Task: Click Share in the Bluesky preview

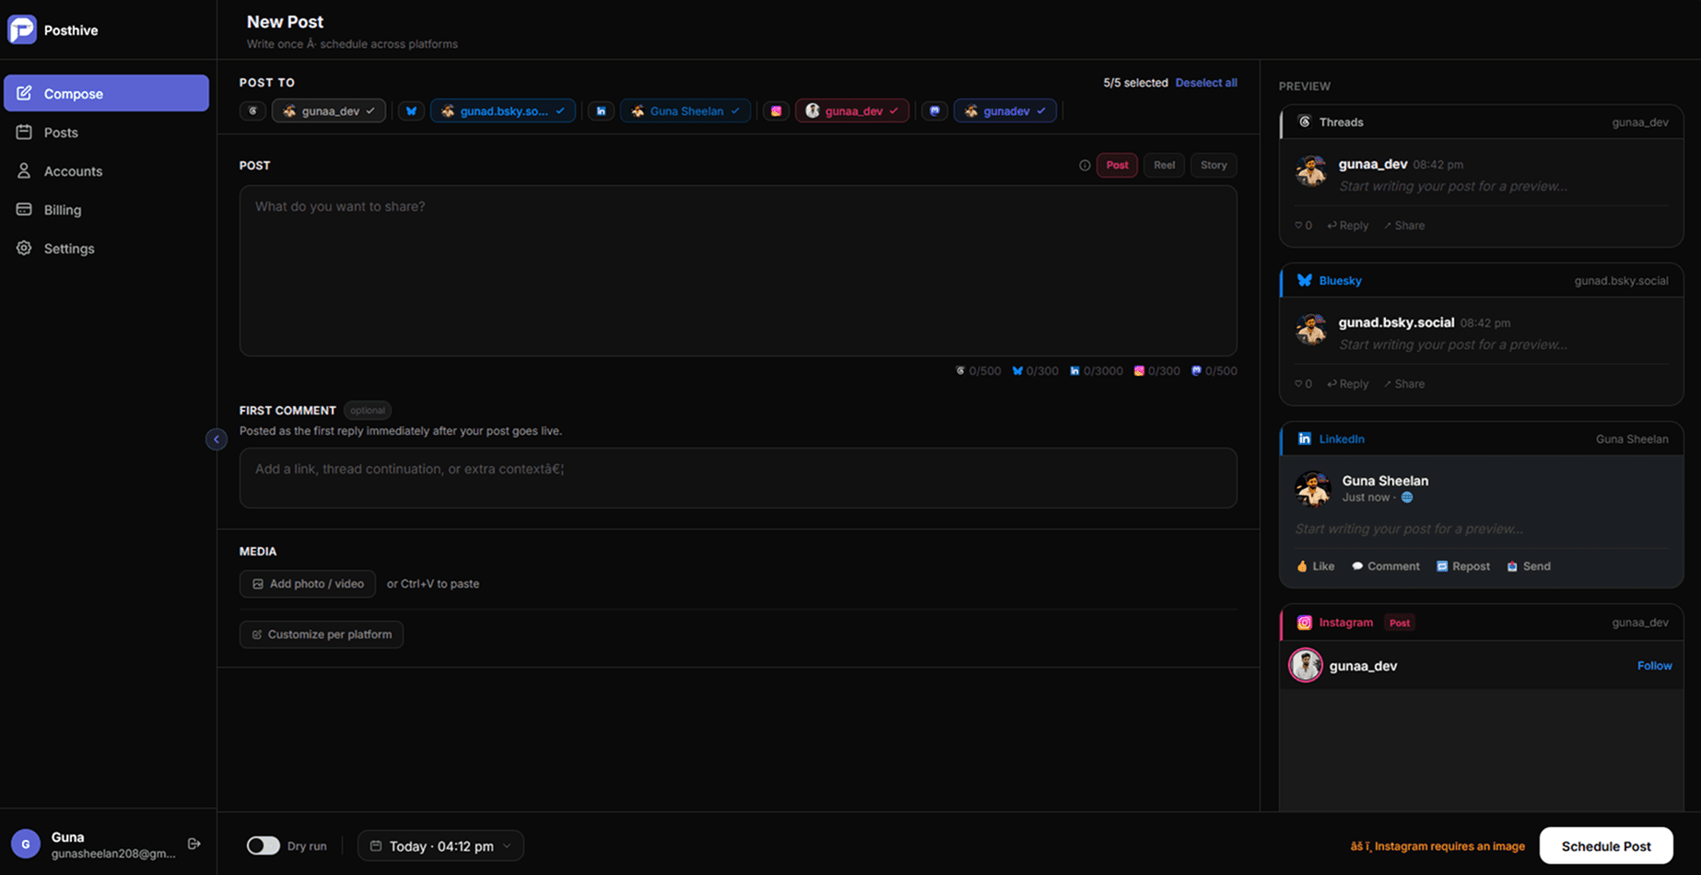Action: [1403, 384]
